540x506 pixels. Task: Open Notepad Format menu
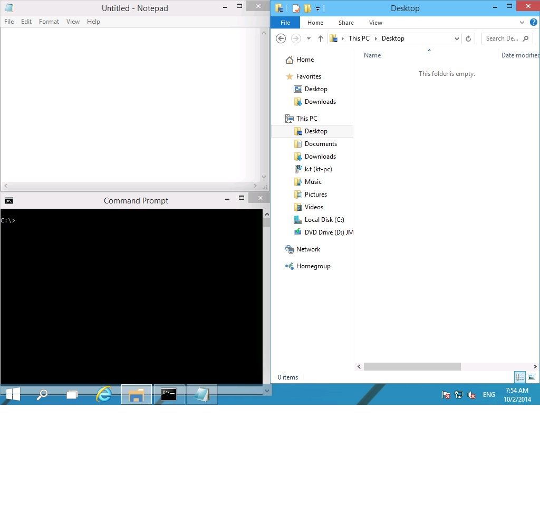(x=49, y=21)
